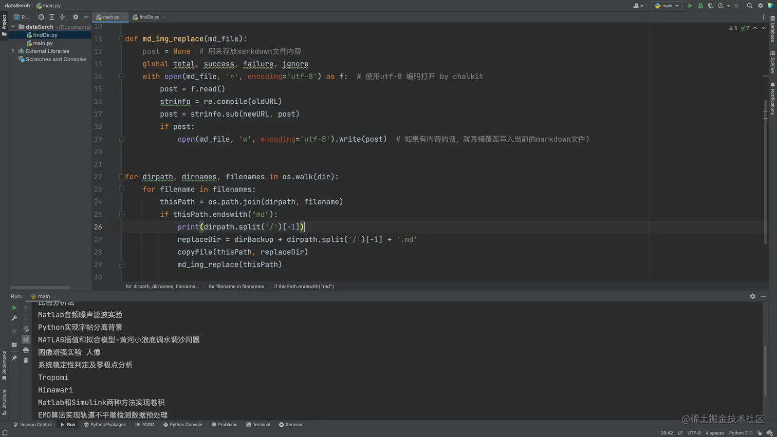Change UTF-8 file encoding in status bar
Image resolution: width=777 pixels, height=437 pixels.
[694, 433]
